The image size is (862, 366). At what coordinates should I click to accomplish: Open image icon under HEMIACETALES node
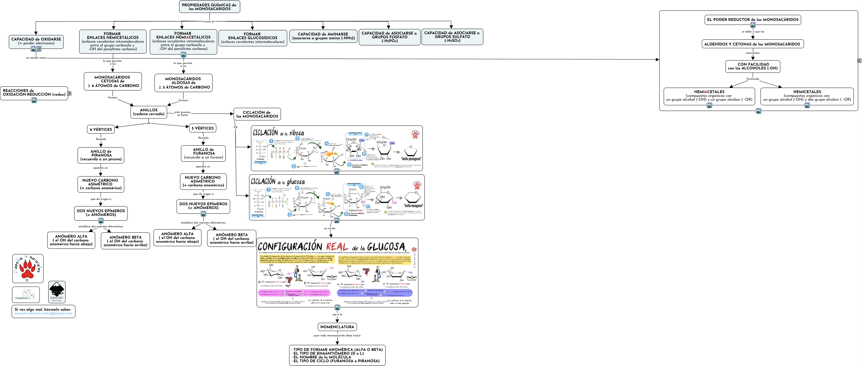point(709,105)
